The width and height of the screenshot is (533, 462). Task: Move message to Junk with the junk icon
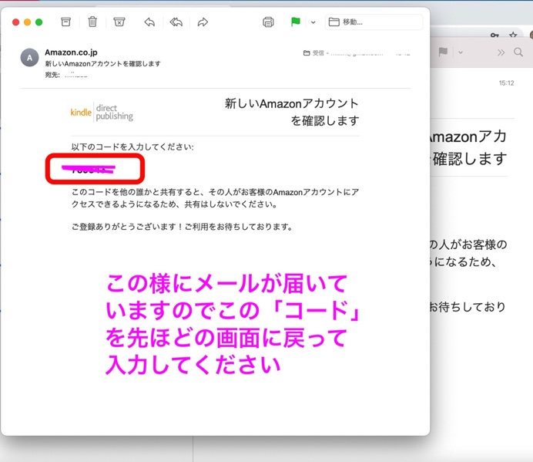(119, 22)
